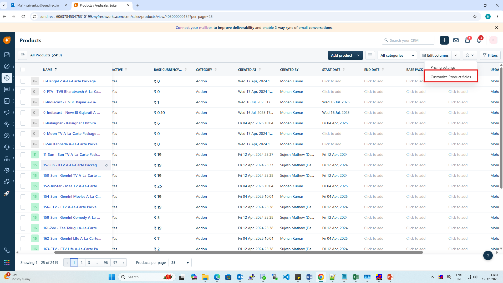The height and width of the screenshot is (283, 503).
Task: Open the email envelope icon in header
Action: click(456, 40)
